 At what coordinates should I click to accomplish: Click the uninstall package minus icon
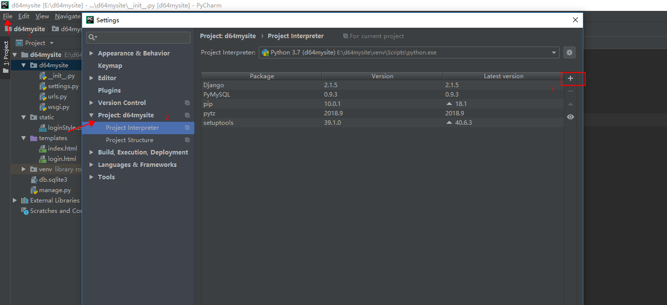571,91
